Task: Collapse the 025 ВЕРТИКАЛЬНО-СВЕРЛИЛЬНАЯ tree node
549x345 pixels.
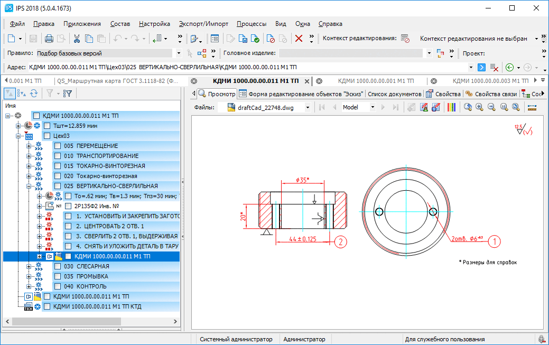Action: click(x=29, y=186)
